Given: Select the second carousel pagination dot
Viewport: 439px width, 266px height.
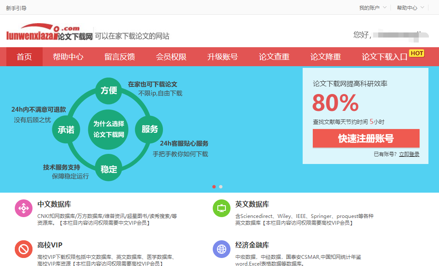Looking at the screenshot, I should click(220, 186).
